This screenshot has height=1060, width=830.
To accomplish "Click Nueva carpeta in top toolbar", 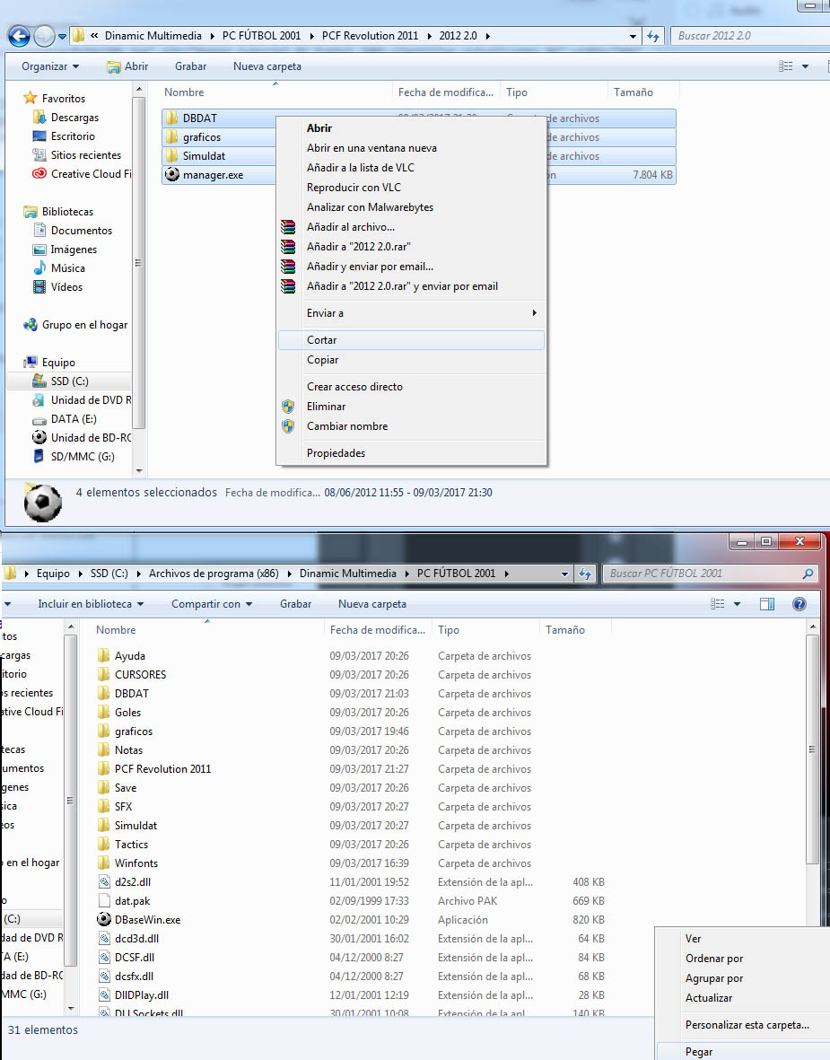I will 267,66.
